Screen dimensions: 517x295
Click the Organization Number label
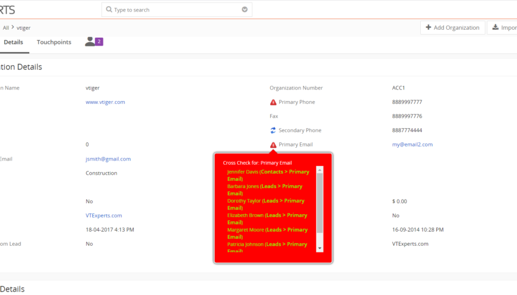pyautogui.click(x=296, y=88)
